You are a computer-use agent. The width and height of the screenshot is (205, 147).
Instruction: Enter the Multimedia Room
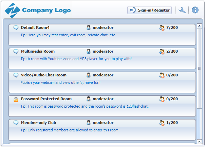pyautogui.click(x=38, y=51)
